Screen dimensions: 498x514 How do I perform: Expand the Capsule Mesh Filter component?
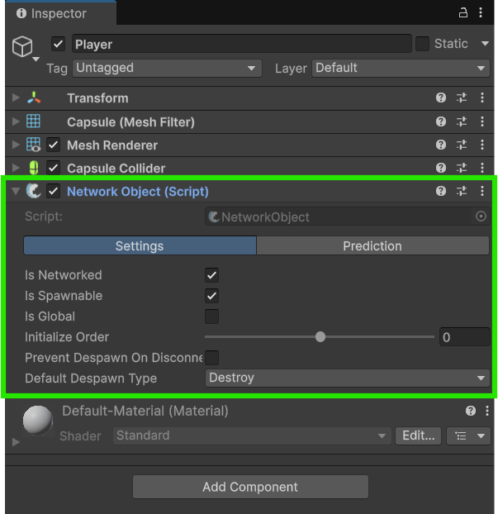click(16, 121)
